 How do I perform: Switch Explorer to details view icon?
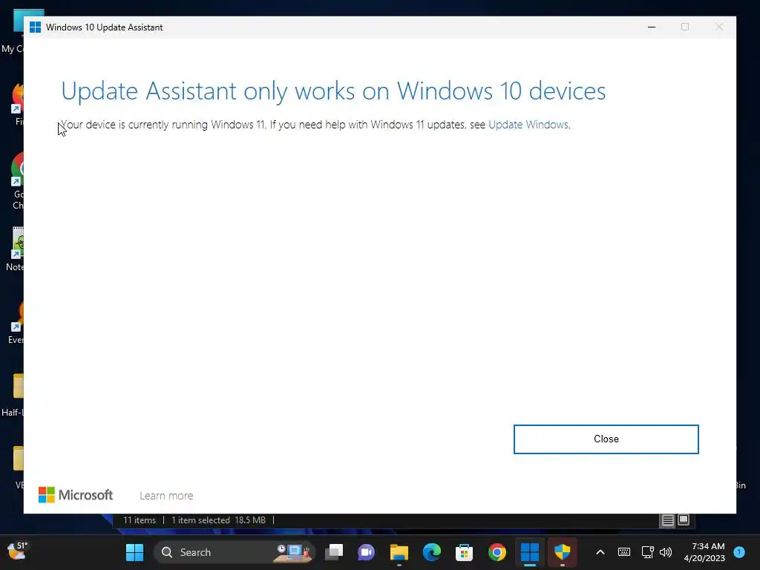pos(667,520)
